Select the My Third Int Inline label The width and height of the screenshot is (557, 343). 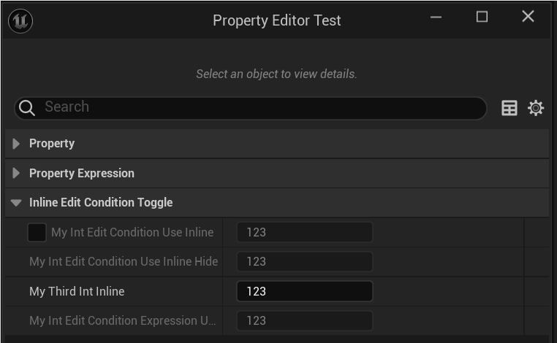[77, 291]
